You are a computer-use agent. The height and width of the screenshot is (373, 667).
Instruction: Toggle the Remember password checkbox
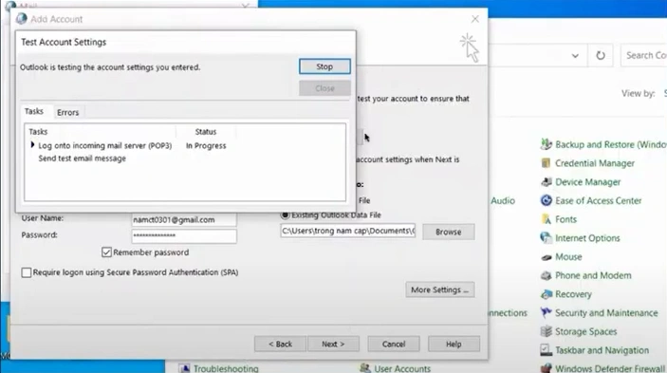106,252
